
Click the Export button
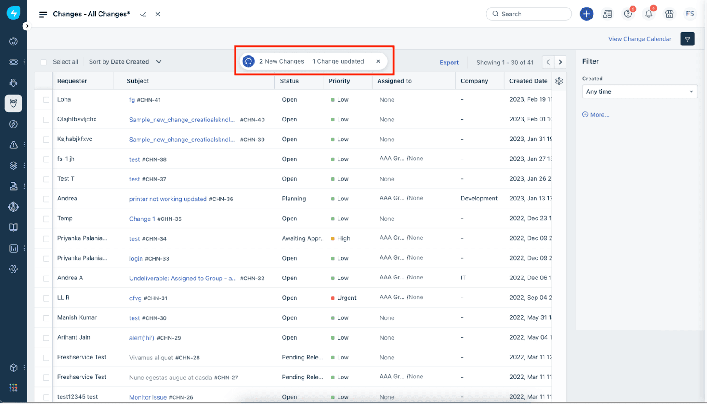click(x=449, y=63)
